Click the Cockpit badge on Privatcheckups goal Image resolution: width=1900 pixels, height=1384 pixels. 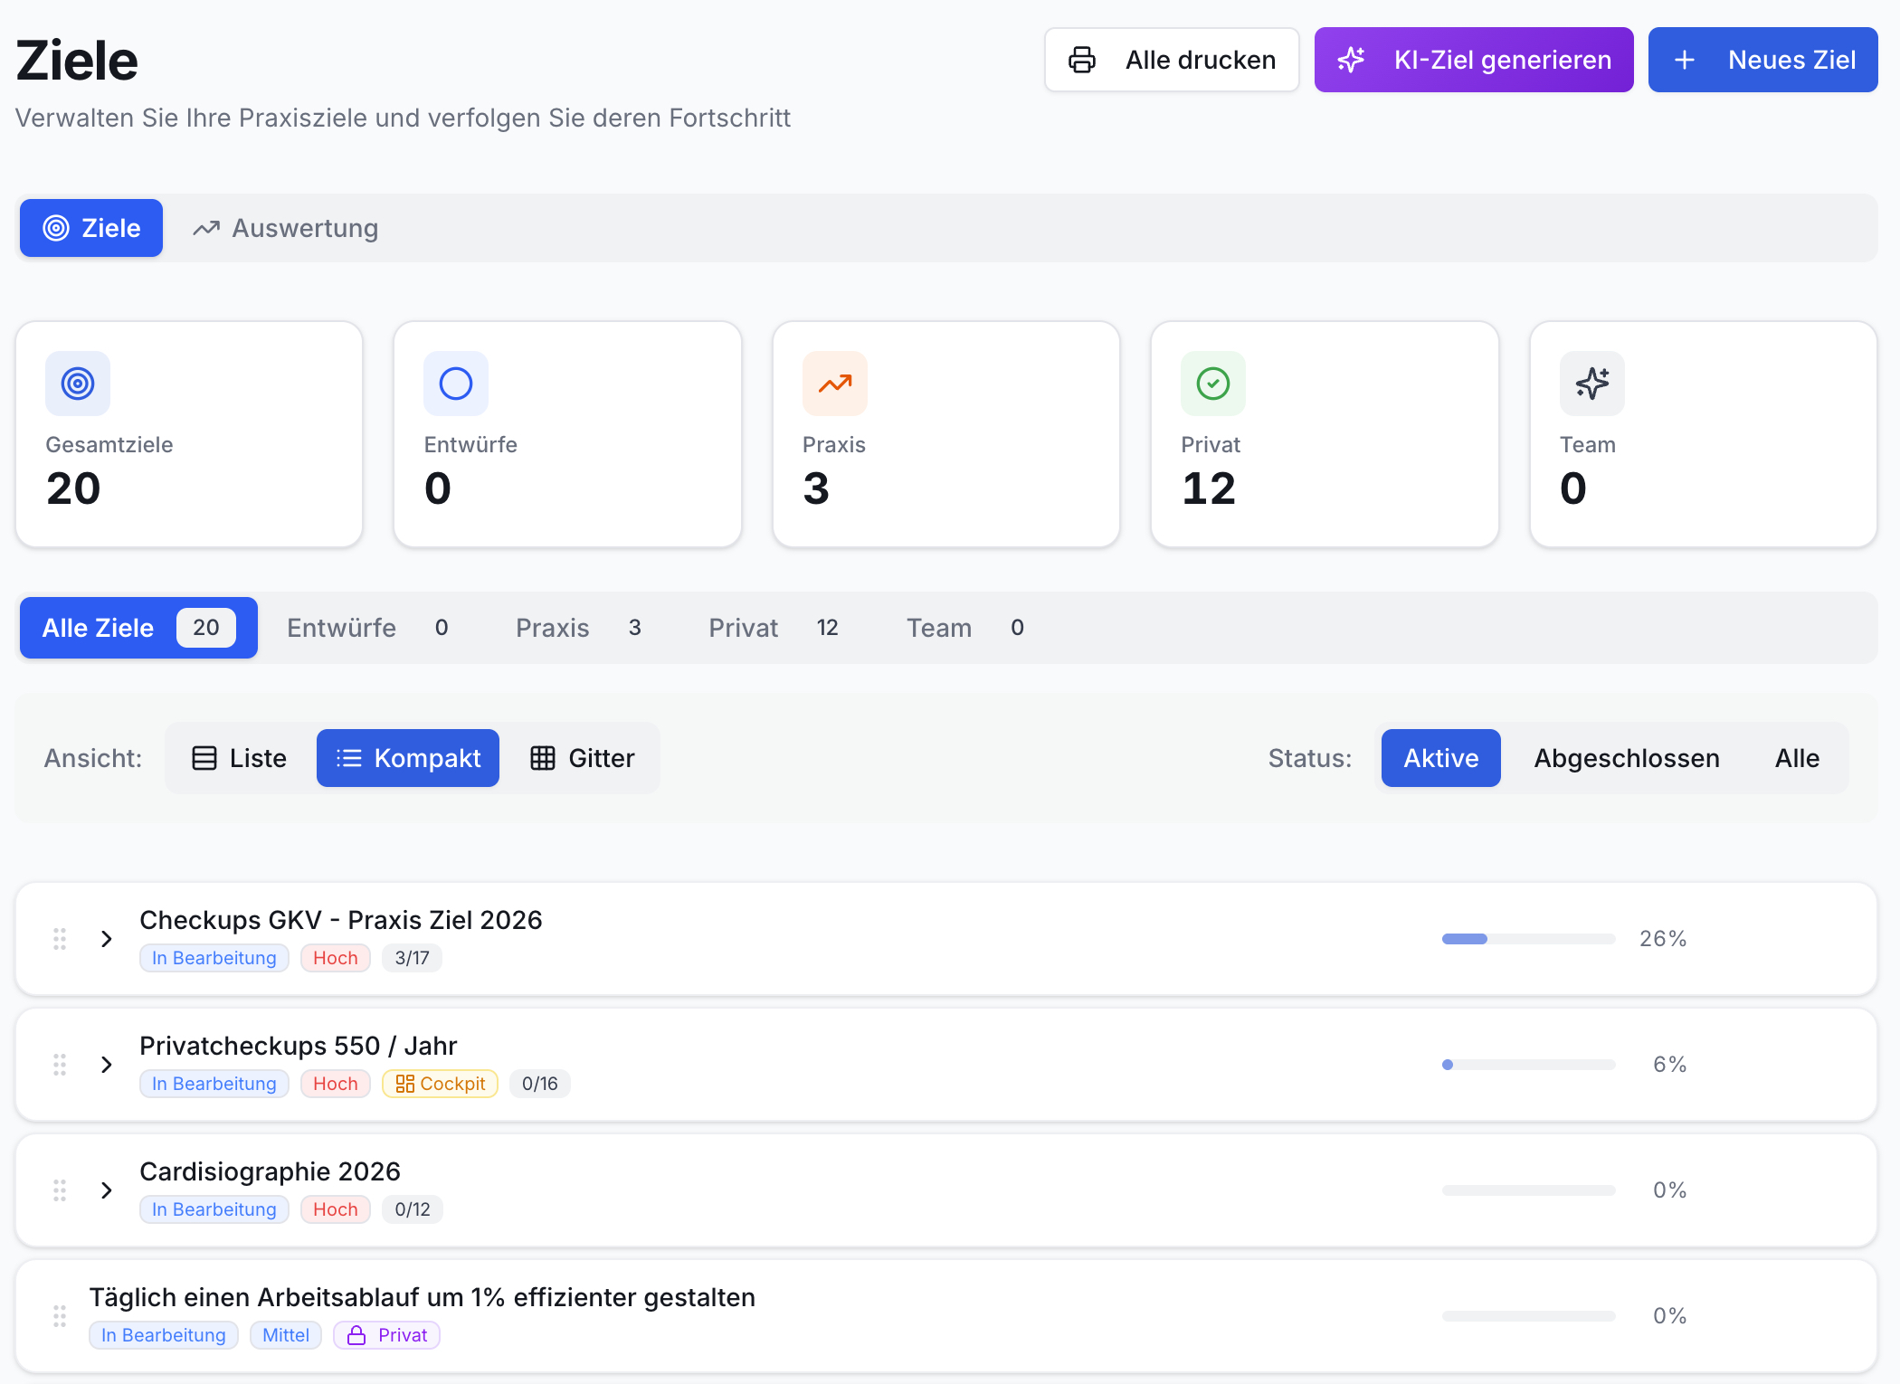pos(441,1084)
